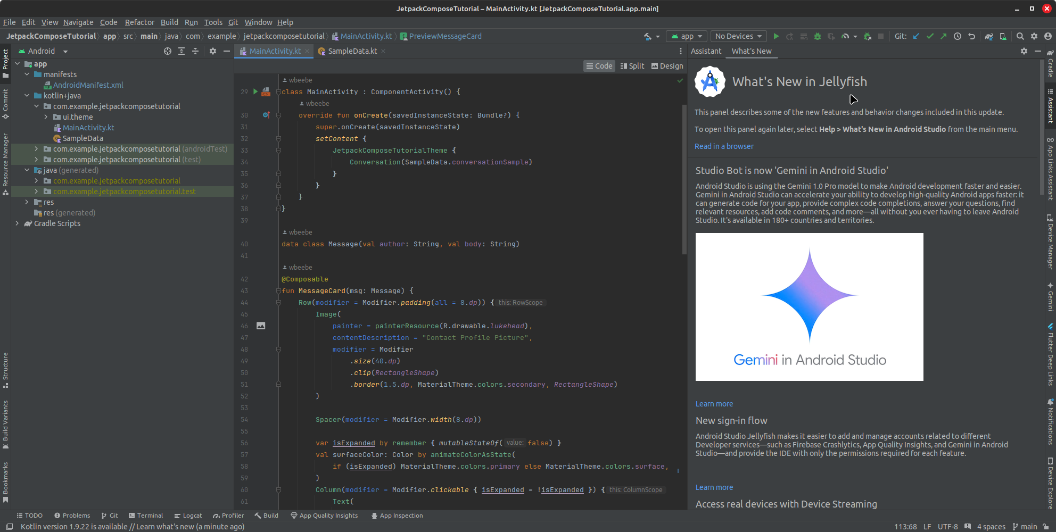Hide the Project panel with minus icon
The height and width of the screenshot is (532, 1056).
click(x=226, y=51)
